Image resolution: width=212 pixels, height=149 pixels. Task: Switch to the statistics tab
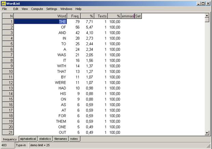click(45, 139)
